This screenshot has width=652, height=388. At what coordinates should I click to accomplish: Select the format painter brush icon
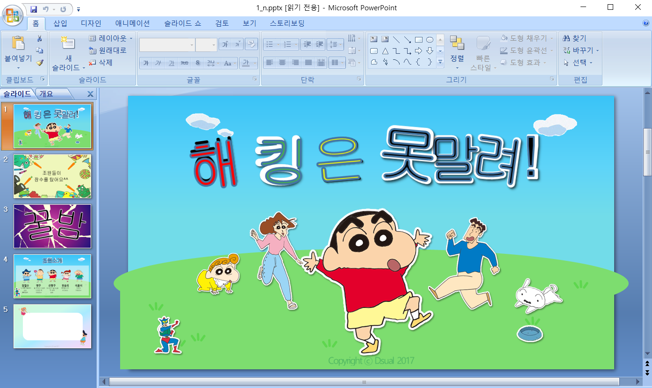pyautogui.click(x=40, y=63)
